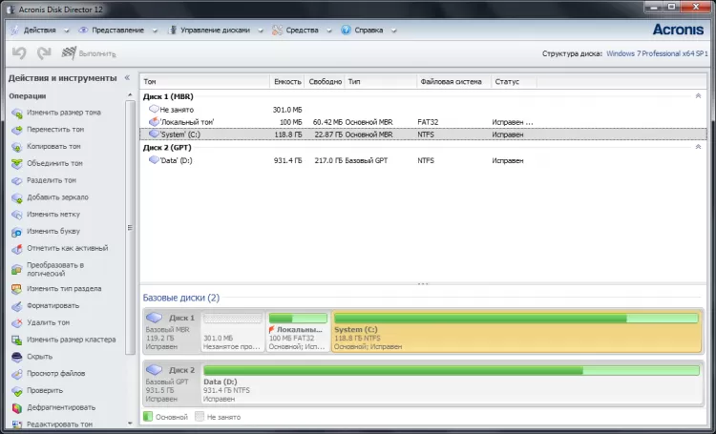Sort by the Емкость column header
The width and height of the screenshot is (716, 434).
click(x=287, y=82)
